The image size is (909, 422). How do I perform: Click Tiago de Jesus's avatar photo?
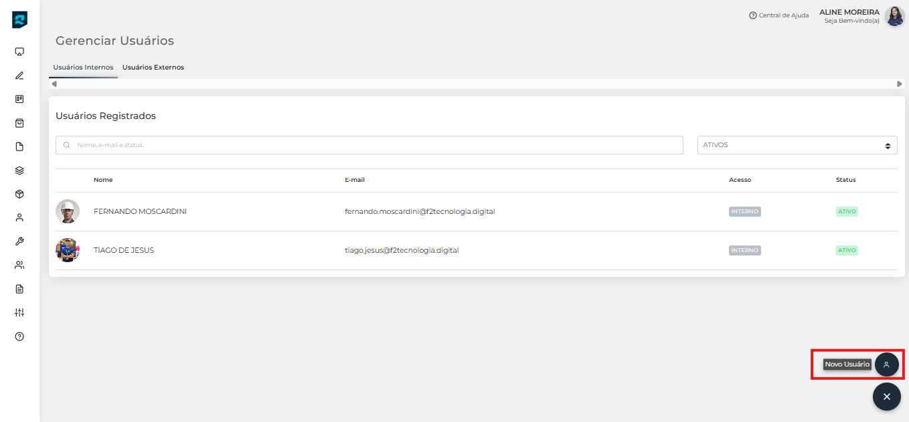(x=68, y=250)
